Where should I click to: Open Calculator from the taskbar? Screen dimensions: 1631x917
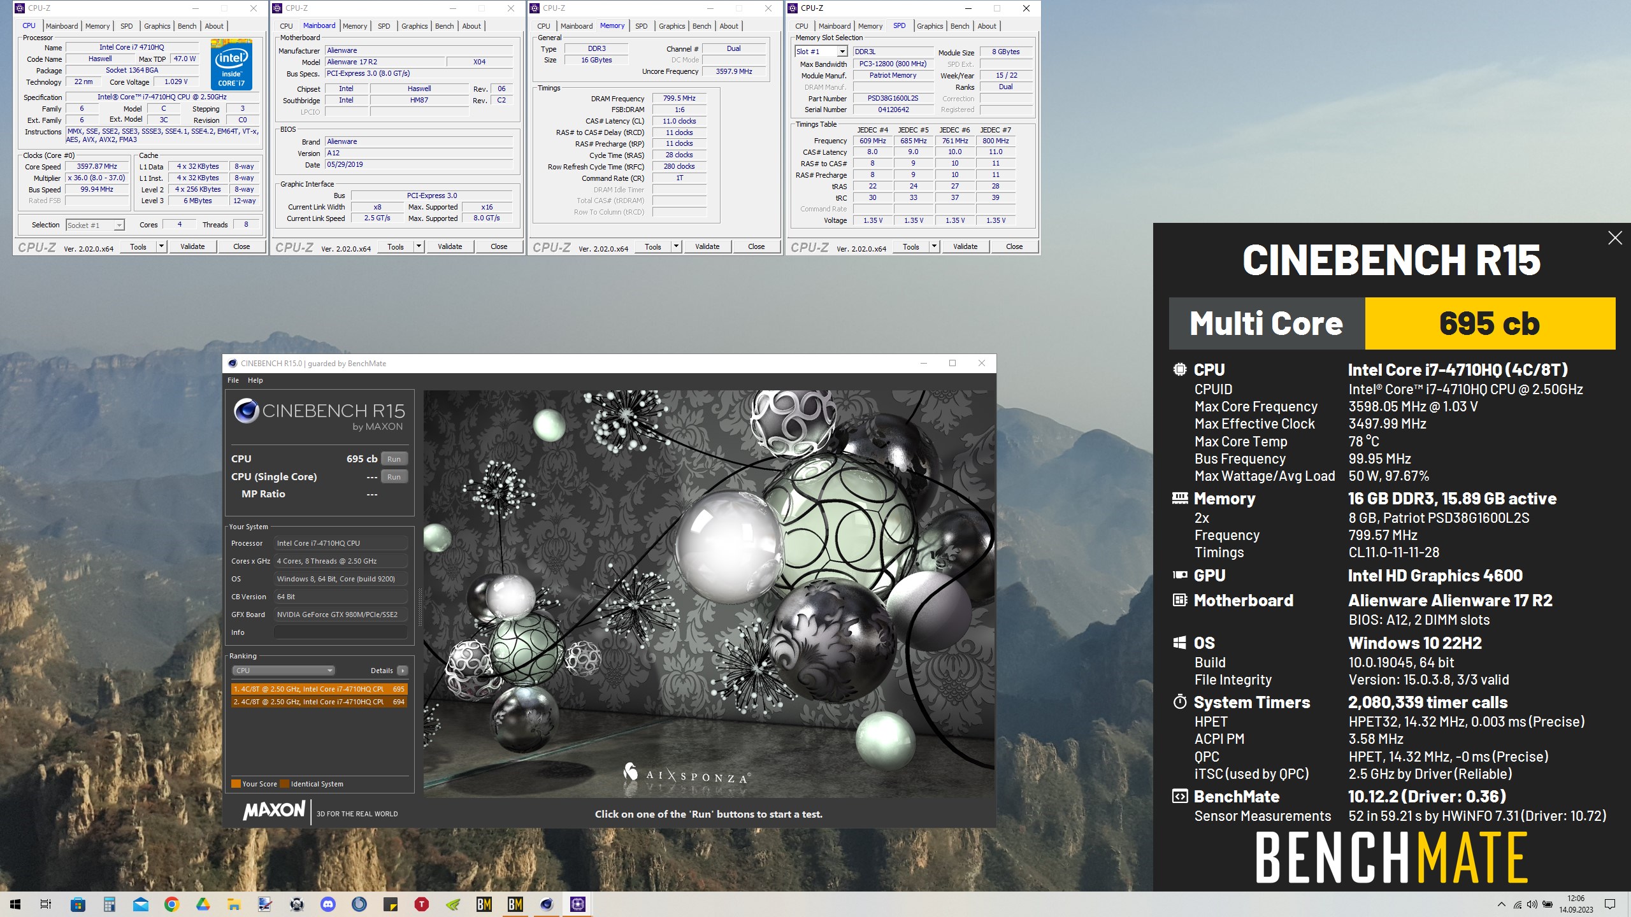point(109,904)
